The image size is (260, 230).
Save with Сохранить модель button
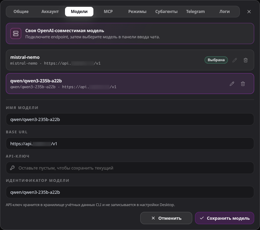coord(224,218)
